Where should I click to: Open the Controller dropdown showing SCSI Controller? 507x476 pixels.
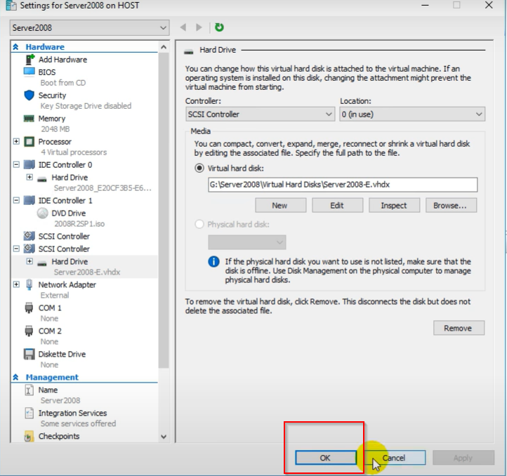pyautogui.click(x=261, y=114)
